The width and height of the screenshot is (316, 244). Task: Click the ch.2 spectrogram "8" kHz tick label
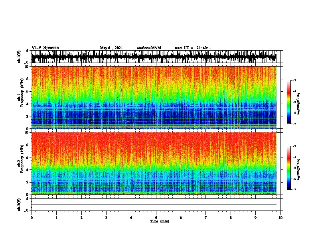pos(28,145)
